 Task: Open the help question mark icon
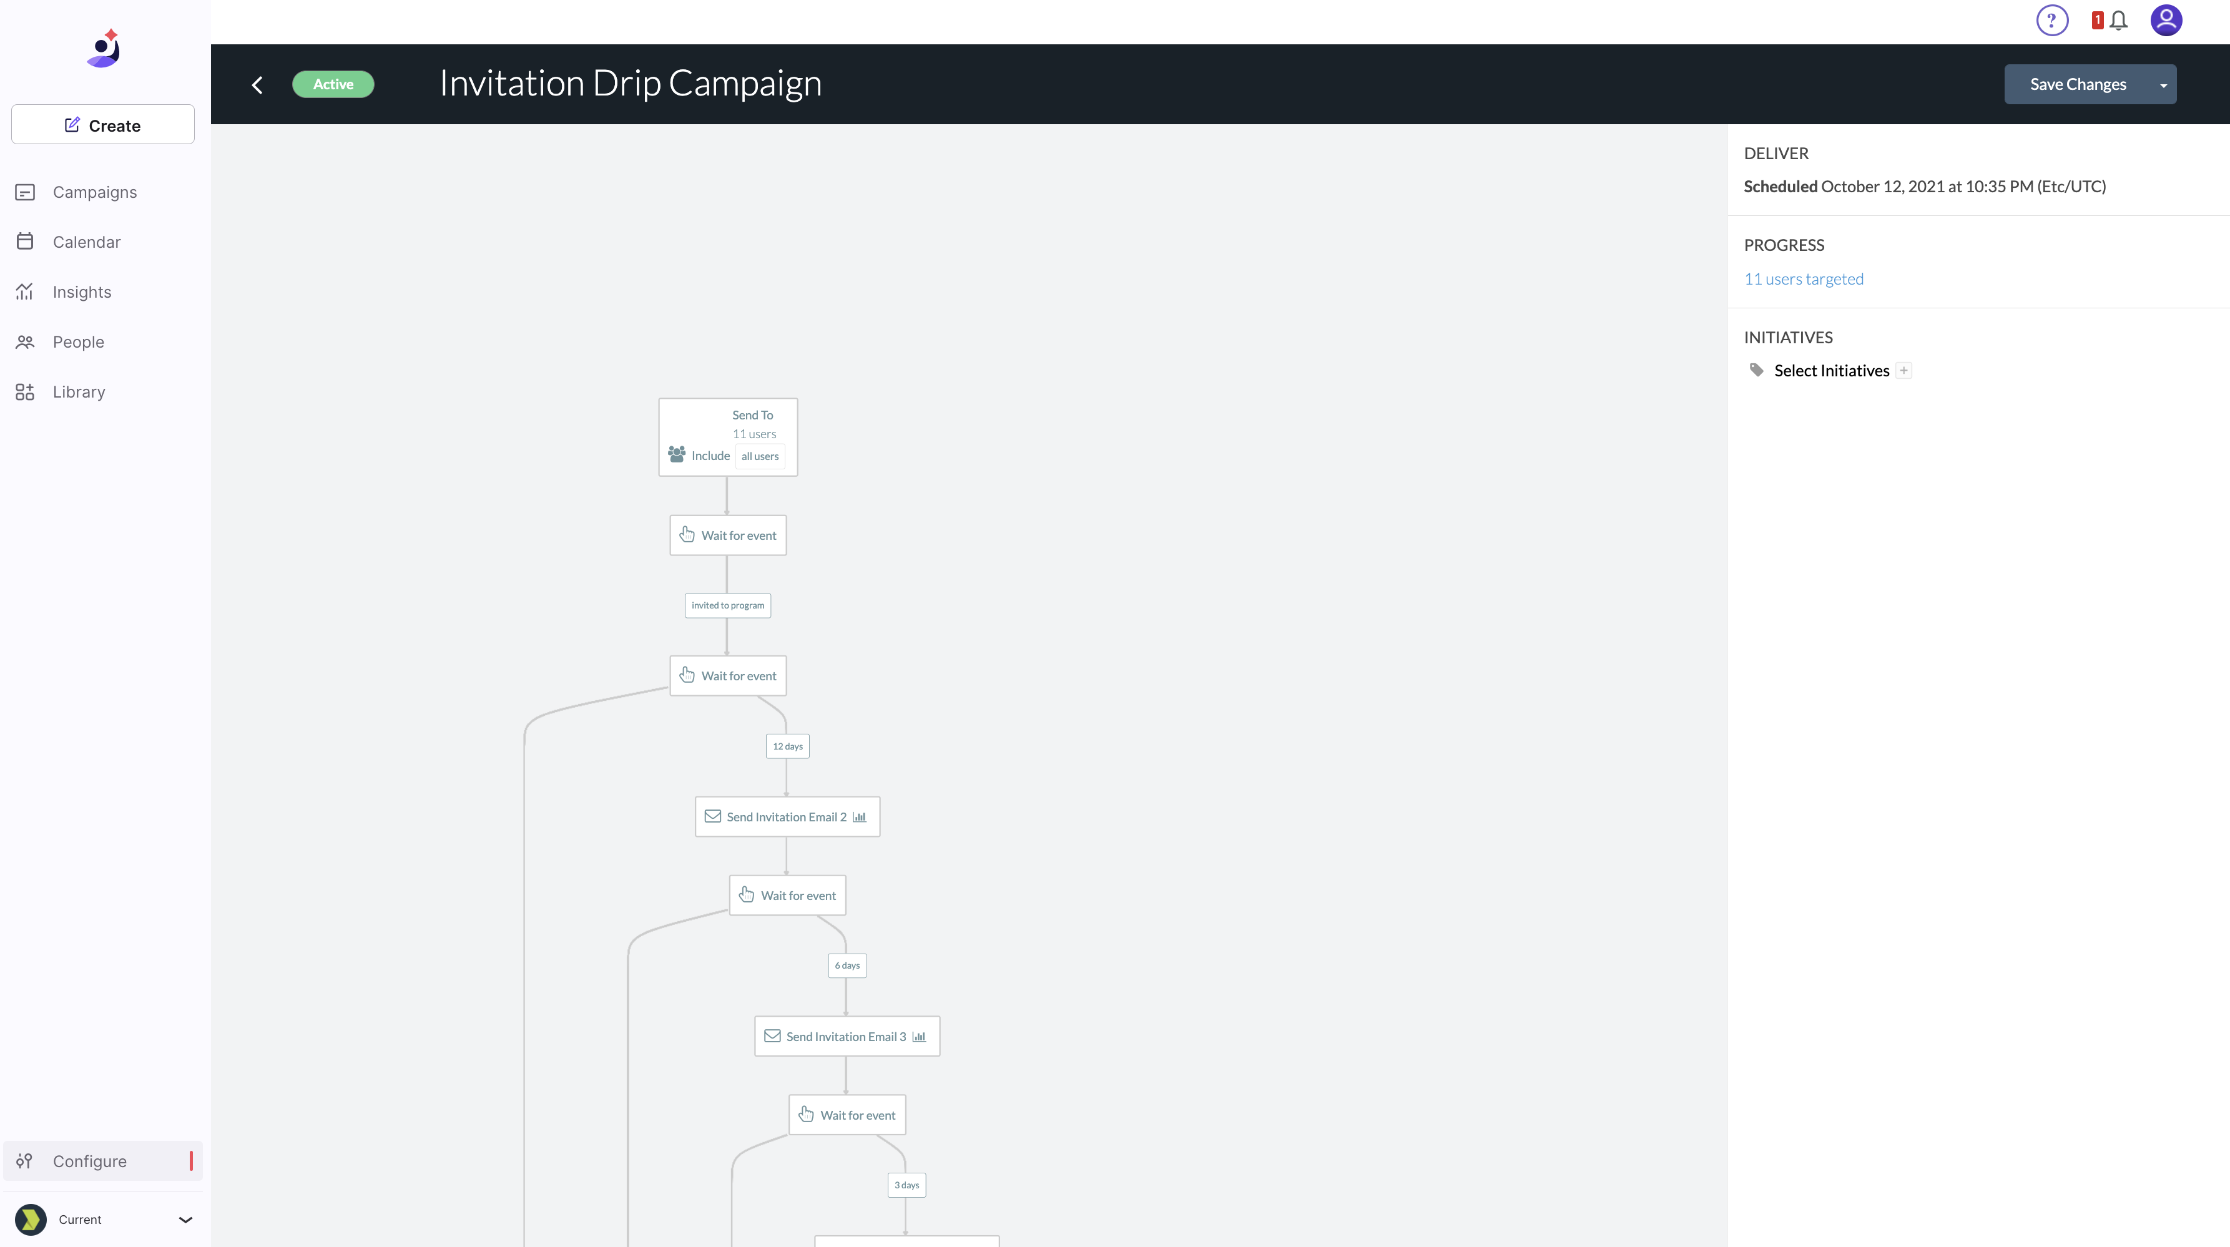point(2051,20)
